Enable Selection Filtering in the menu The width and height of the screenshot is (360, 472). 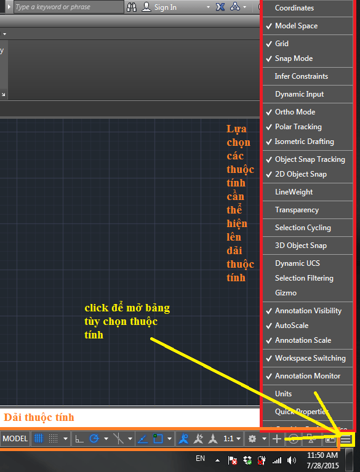point(308,278)
